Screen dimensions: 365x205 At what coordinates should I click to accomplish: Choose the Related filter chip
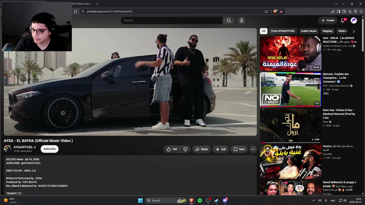coord(343,31)
